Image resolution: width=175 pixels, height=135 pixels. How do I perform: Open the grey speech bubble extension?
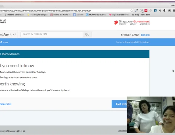[151, 11]
